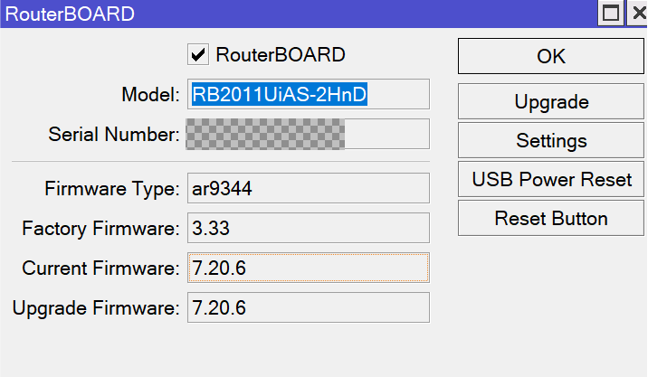
Task: Click the Firmware Type field ar9344
Action: (x=308, y=189)
